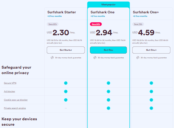174x128 pixels.
Task: Click the Surfshark One+ plan title
Action: click(146, 12)
